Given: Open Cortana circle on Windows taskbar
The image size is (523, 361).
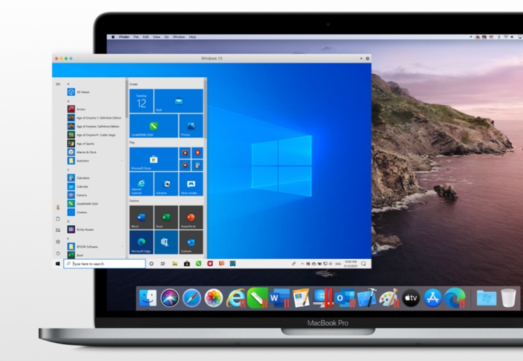Looking at the screenshot, I should tap(151, 264).
